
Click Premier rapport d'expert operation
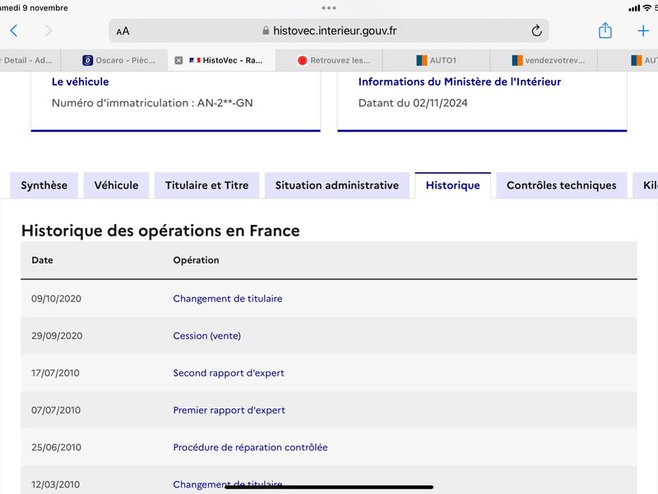229,410
